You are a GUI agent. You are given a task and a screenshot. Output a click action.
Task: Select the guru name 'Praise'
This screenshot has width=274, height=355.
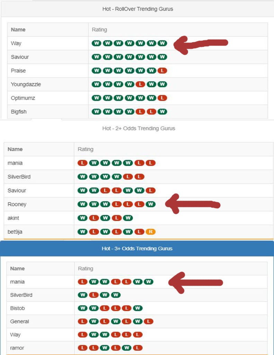pyautogui.click(x=18, y=71)
